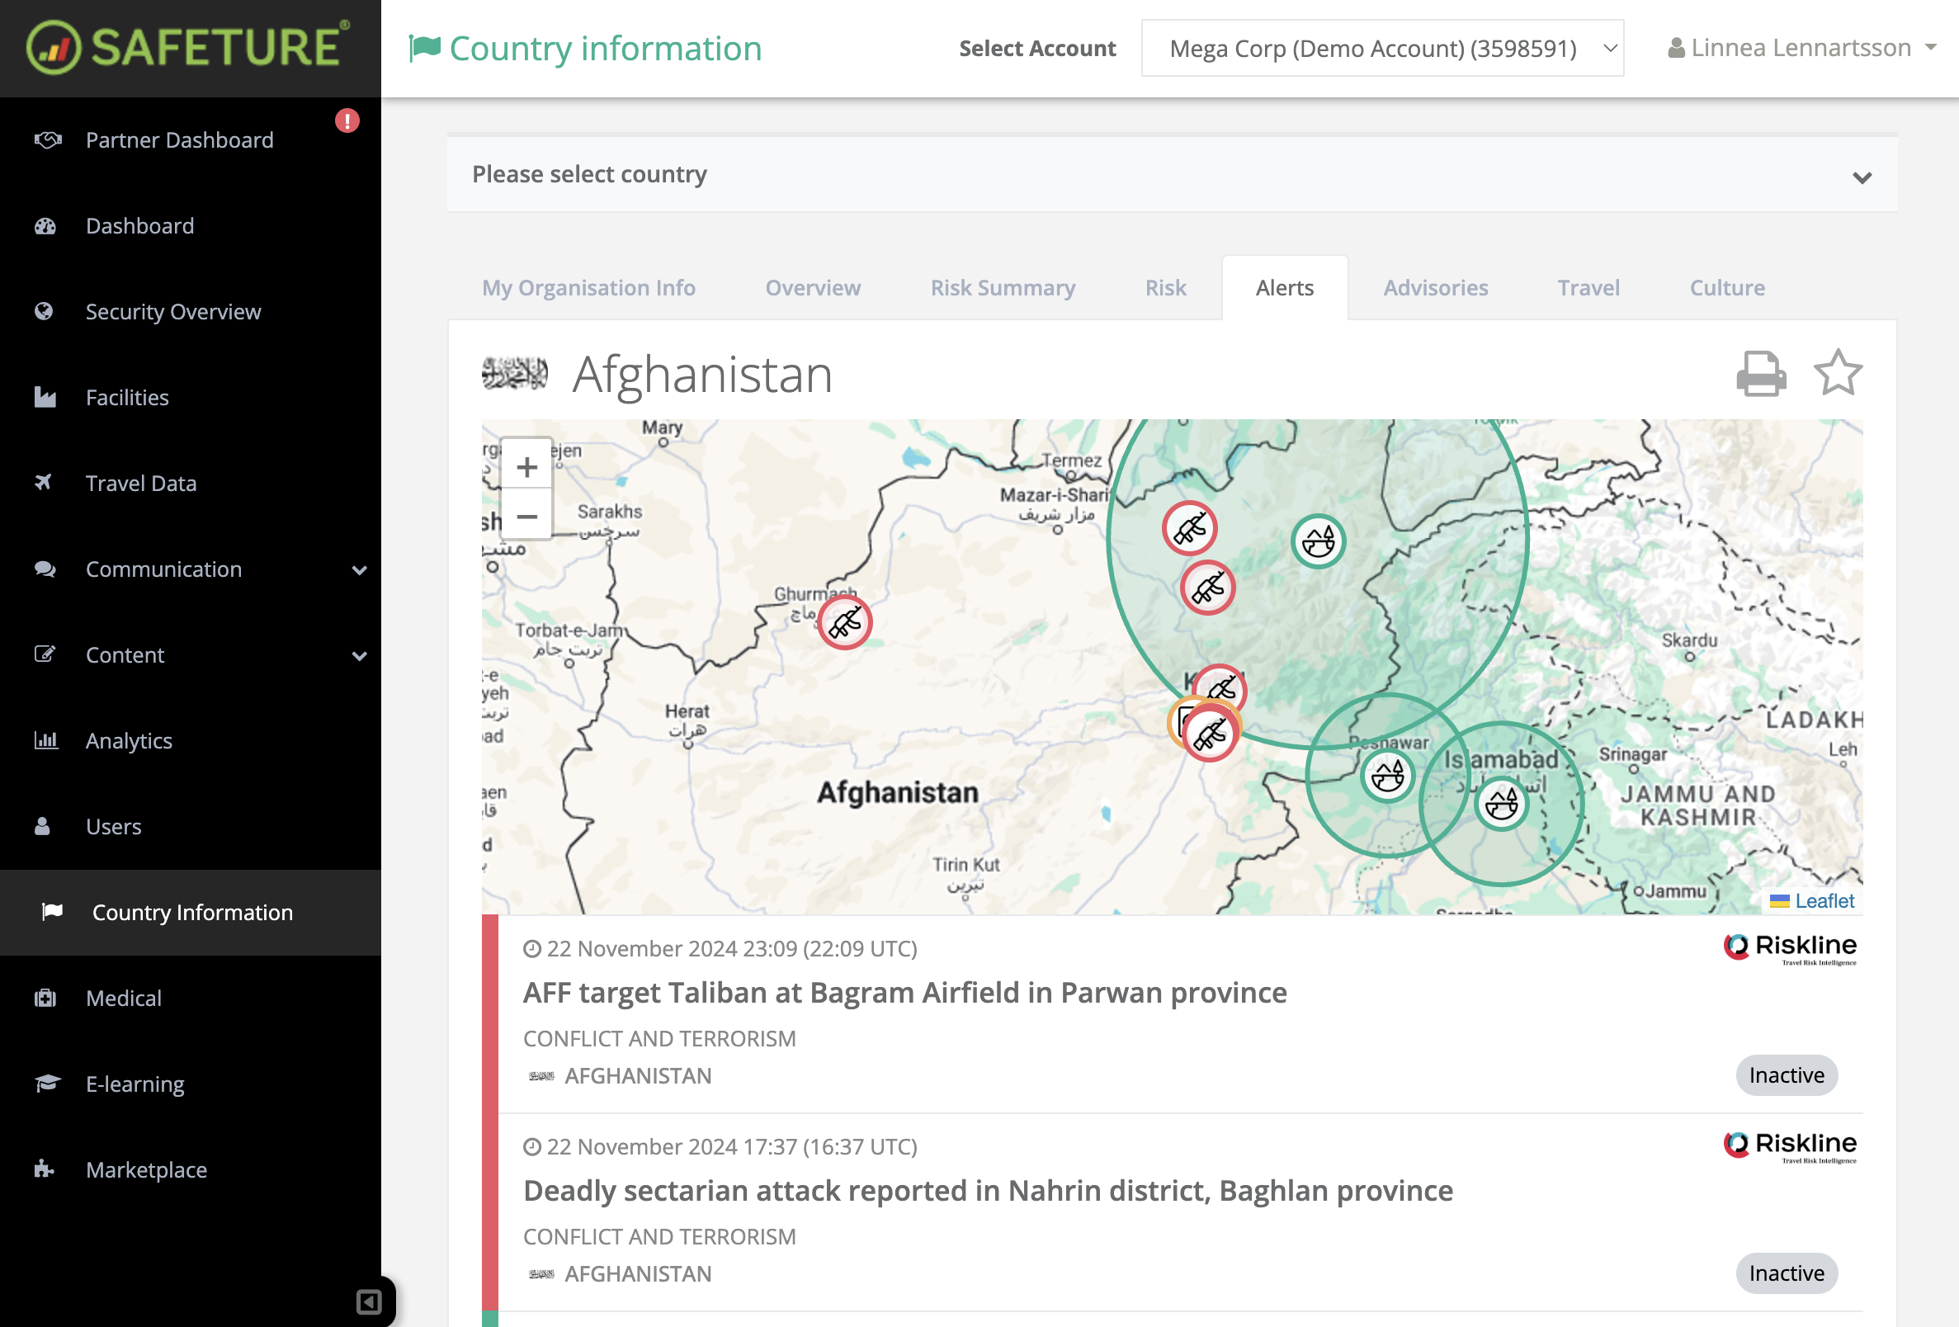The image size is (1959, 1327).
Task: Open the Nahrin district attack alert
Action: coord(987,1191)
